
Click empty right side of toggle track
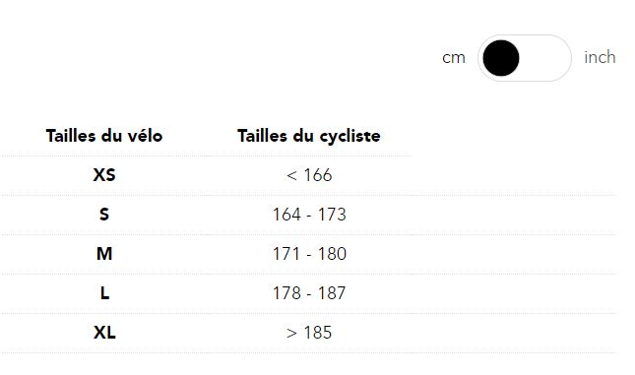(544, 58)
